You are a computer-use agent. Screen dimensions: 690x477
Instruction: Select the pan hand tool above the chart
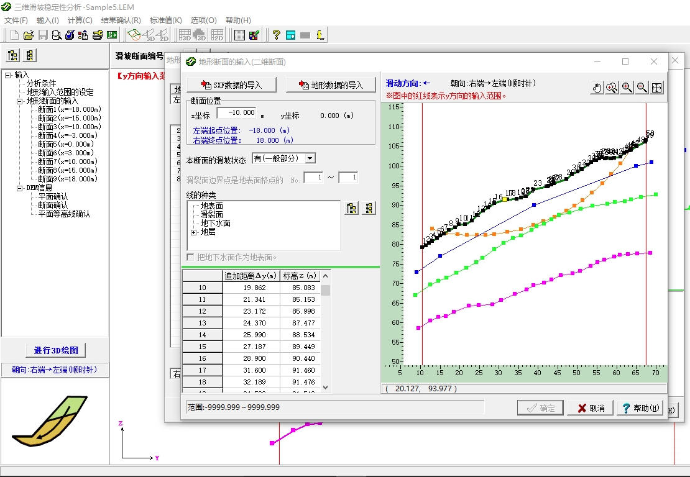597,88
